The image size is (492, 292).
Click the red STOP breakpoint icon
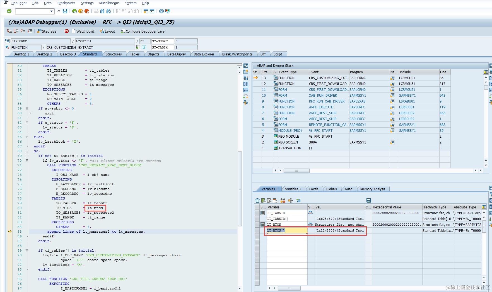click(67, 31)
